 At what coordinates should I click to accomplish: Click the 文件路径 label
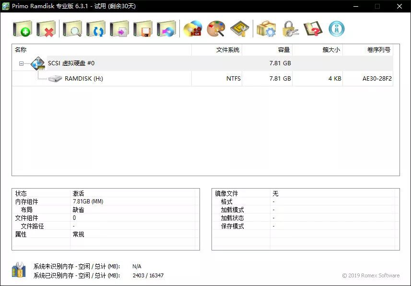click(32, 226)
